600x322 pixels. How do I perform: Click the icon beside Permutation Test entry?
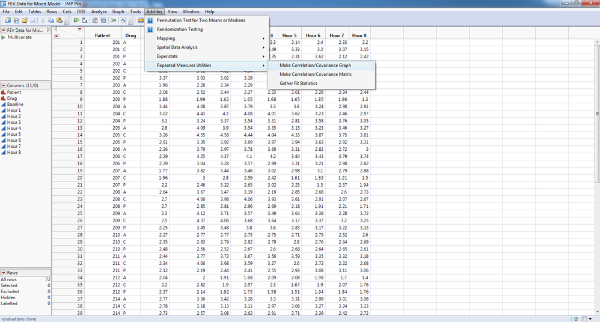(150, 20)
